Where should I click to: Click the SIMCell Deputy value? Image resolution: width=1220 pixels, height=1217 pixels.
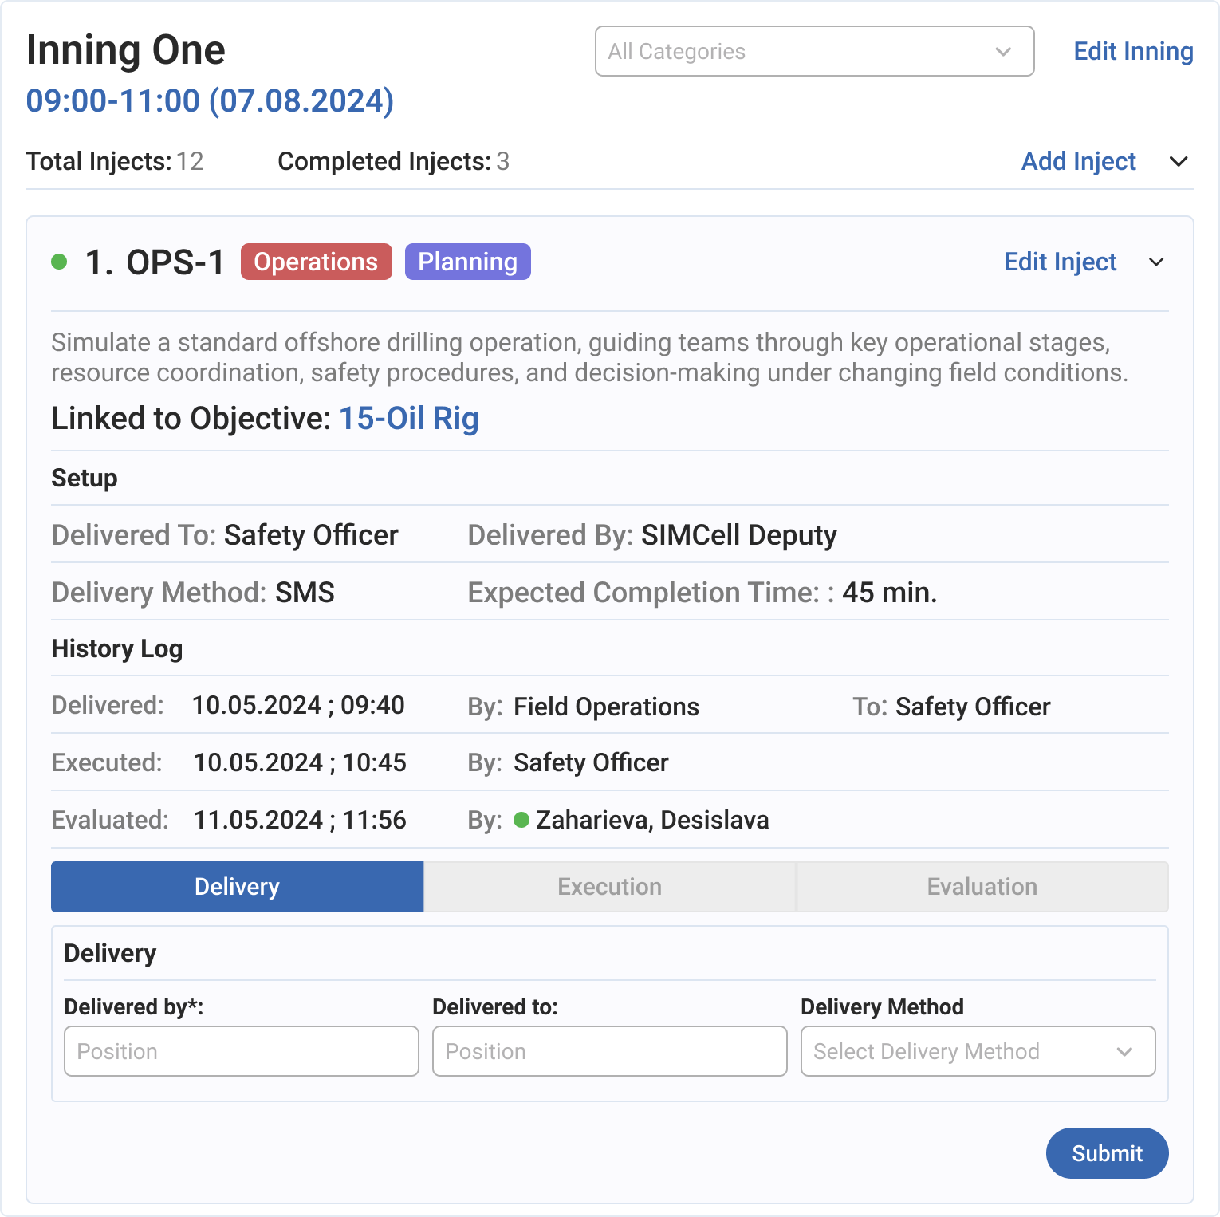pos(738,535)
